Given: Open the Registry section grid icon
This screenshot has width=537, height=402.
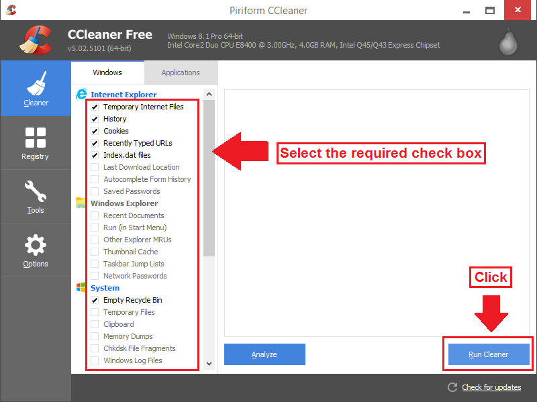Looking at the screenshot, I should tap(36, 138).
